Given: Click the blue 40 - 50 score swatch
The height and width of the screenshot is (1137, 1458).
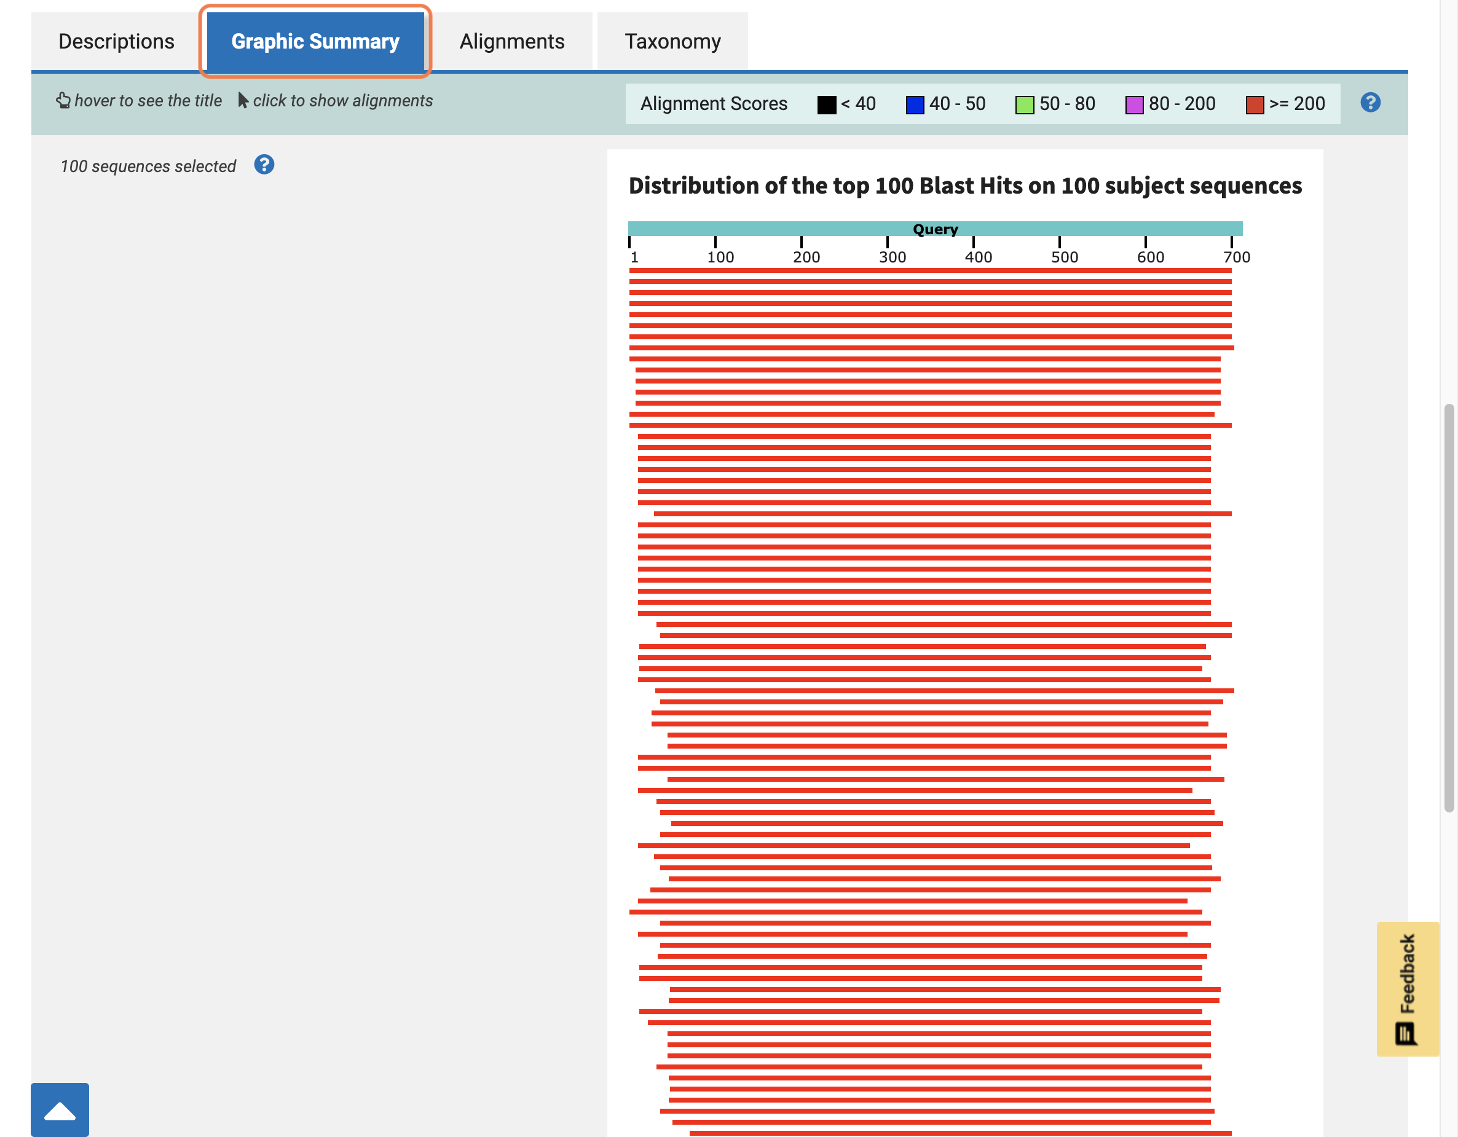Looking at the screenshot, I should (x=915, y=105).
